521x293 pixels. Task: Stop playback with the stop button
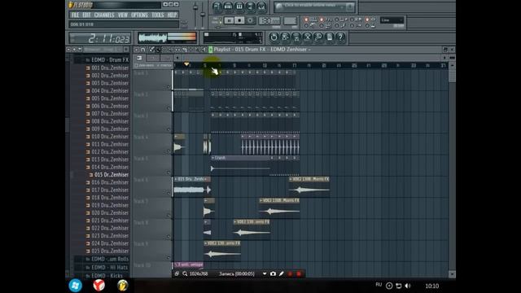[x=239, y=20]
